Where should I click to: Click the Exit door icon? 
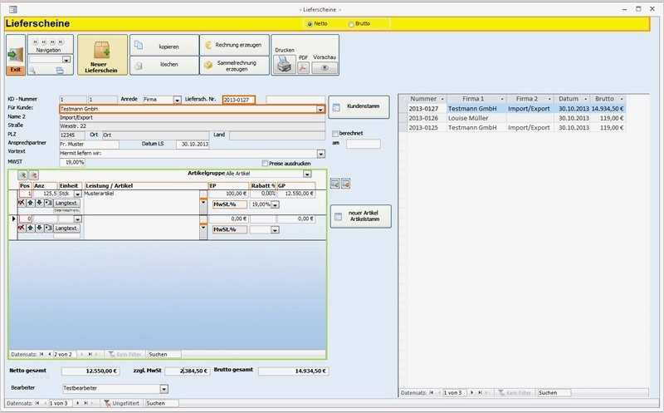15,56
